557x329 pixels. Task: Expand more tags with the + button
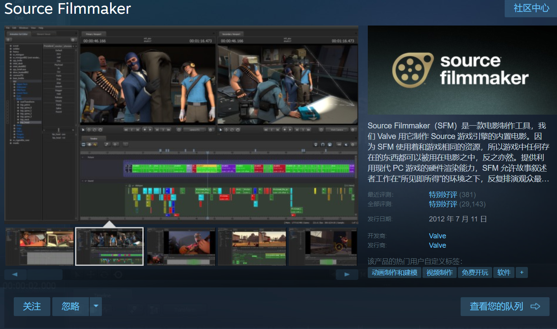coord(522,272)
